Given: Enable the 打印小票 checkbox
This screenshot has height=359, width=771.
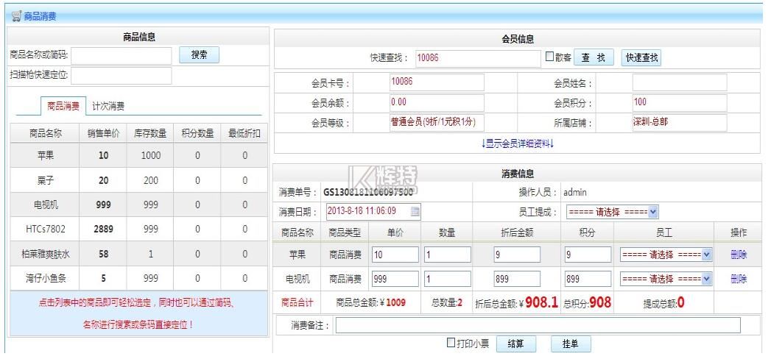Looking at the screenshot, I should [451, 343].
